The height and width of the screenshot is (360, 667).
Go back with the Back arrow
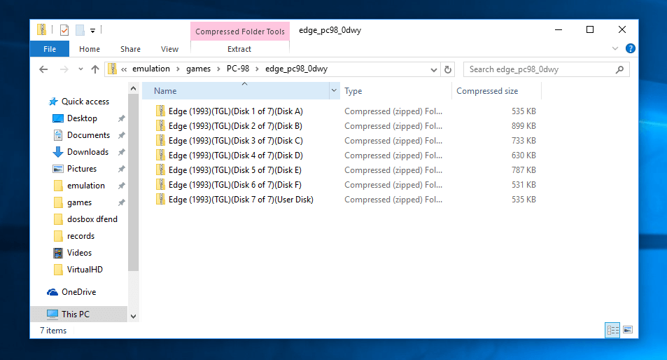click(43, 69)
